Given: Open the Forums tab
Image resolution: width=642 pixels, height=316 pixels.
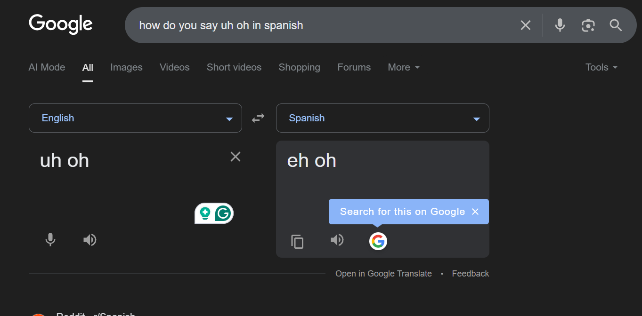Looking at the screenshot, I should point(354,67).
